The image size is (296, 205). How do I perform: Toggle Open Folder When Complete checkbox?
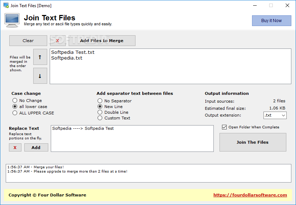pos(224,127)
